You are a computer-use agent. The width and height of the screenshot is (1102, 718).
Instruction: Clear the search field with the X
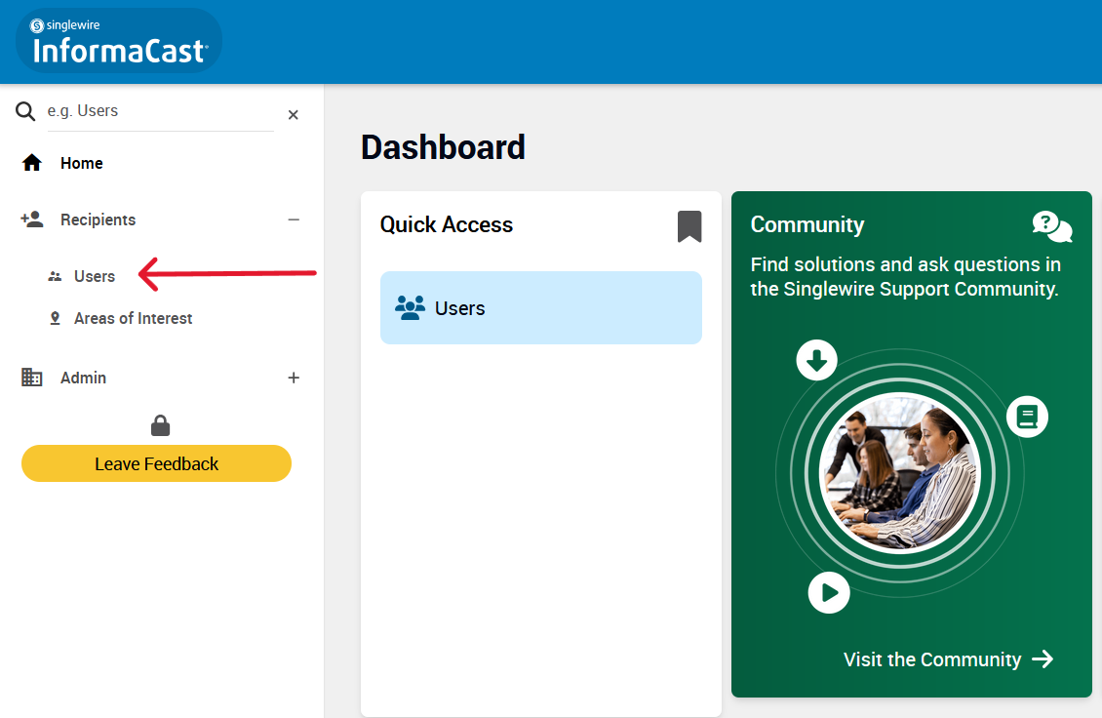click(x=293, y=114)
